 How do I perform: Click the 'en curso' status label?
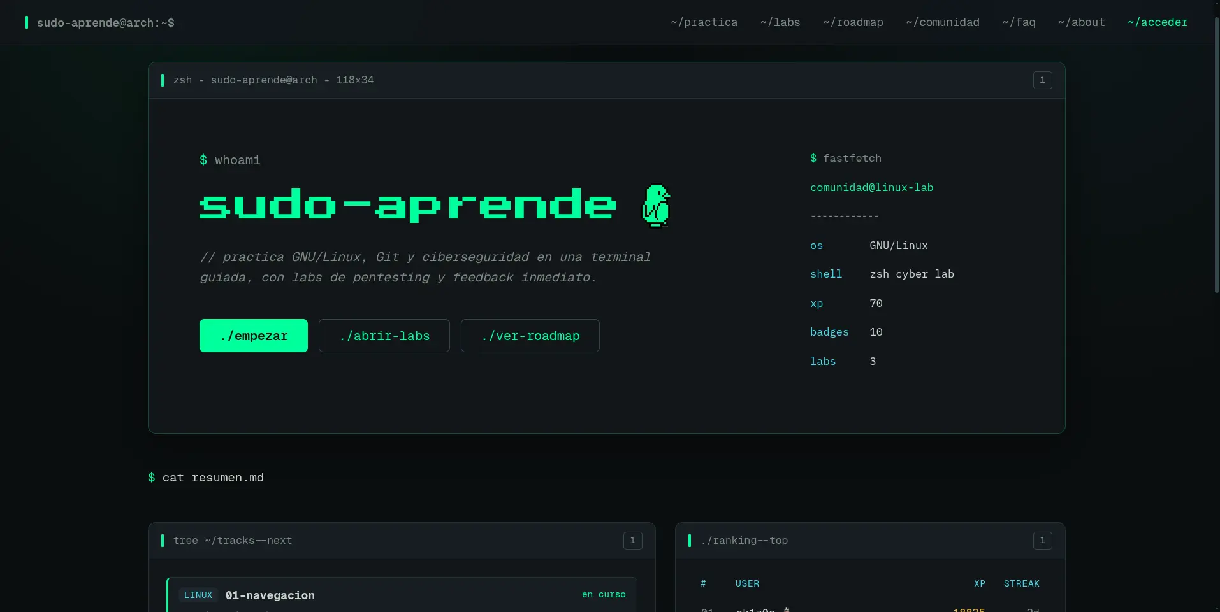604,595
